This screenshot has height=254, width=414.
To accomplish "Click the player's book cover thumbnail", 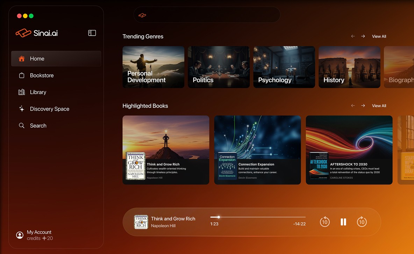I will pyautogui.click(x=141, y=222).
